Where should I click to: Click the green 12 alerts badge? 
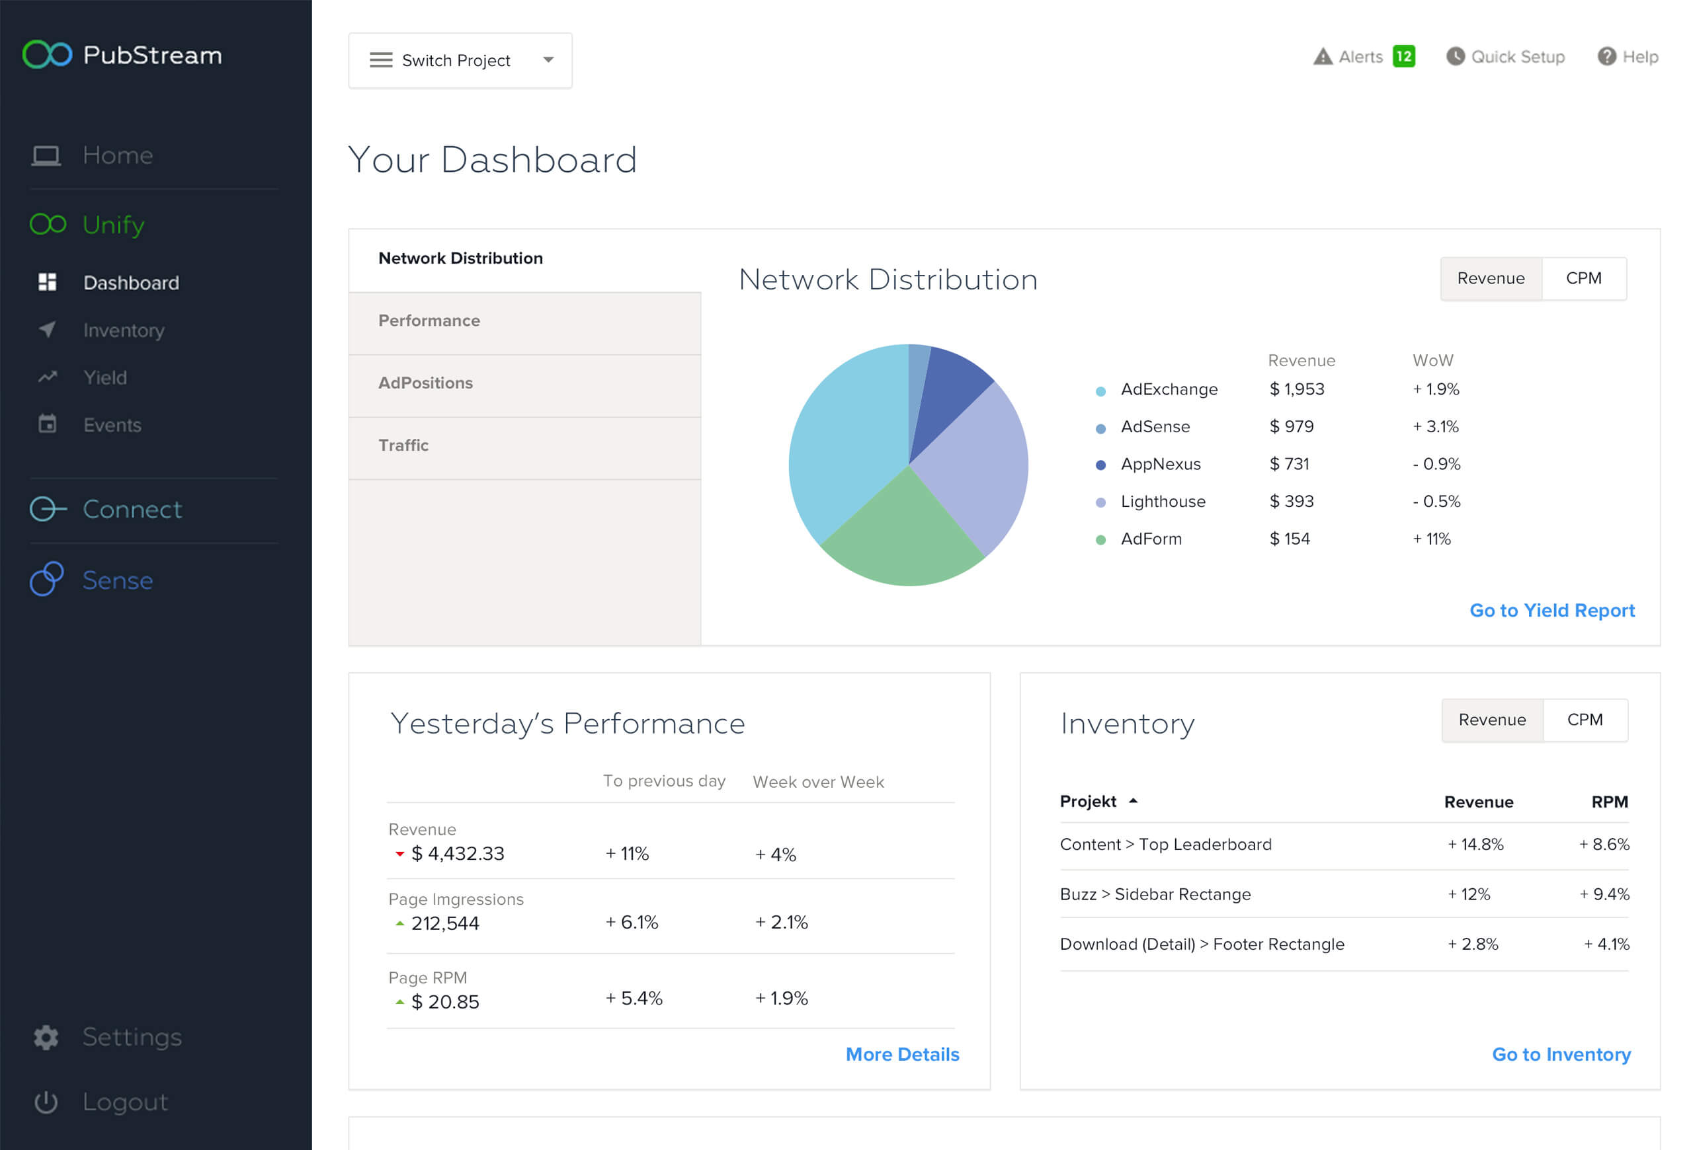(x=1404, y=57)
